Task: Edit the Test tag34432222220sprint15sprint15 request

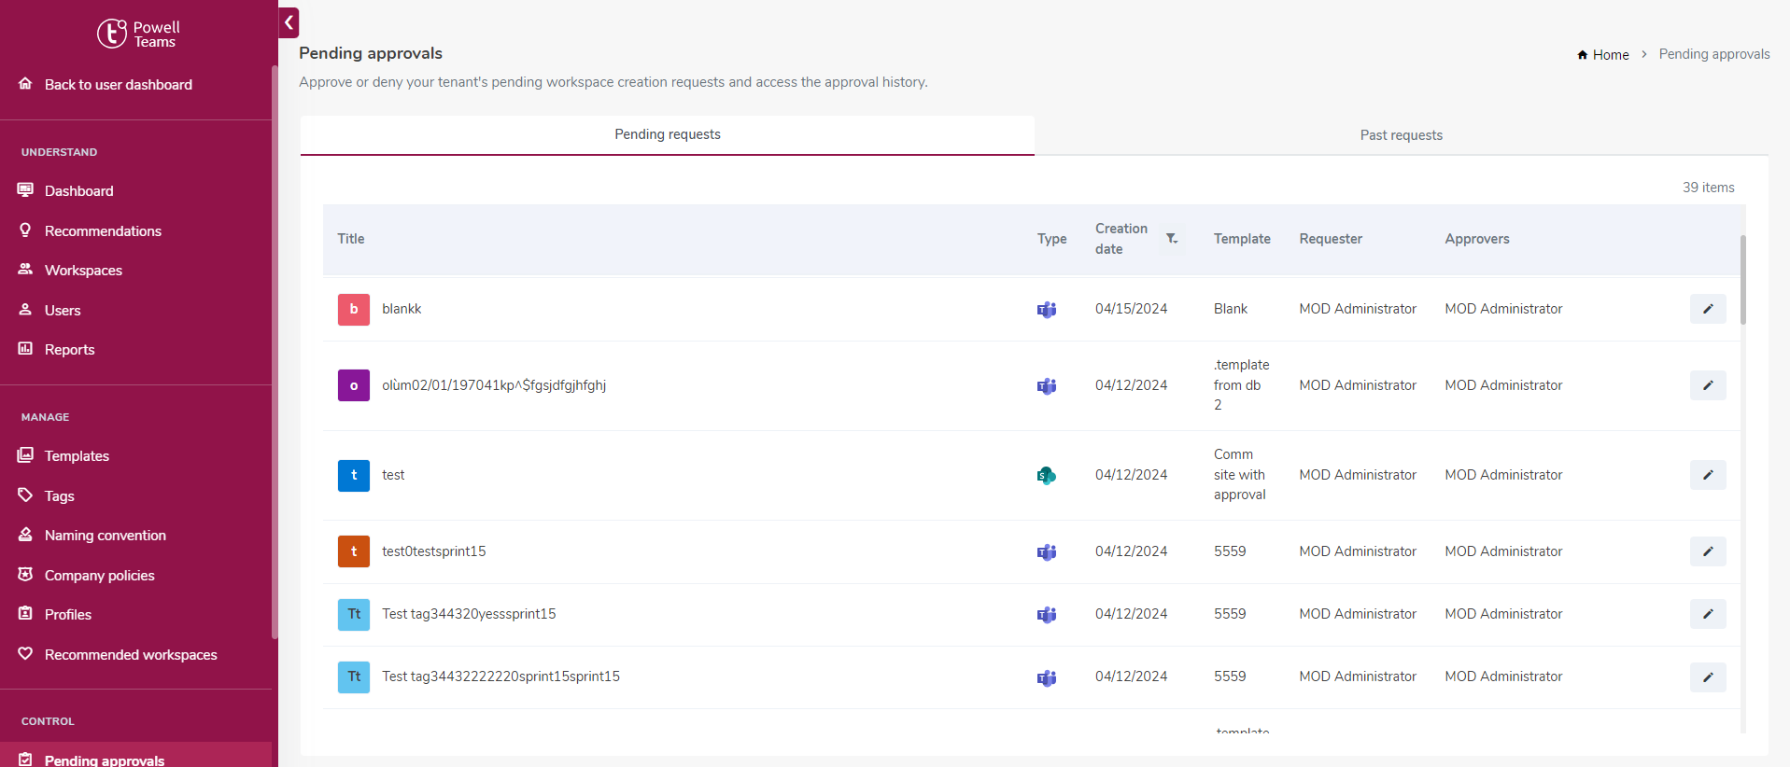Action: coord(1708,677)
